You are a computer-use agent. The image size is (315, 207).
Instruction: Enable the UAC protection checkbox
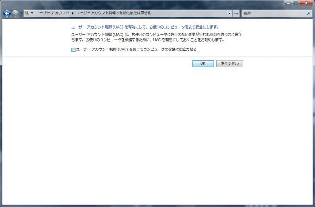tap(73, 50)
